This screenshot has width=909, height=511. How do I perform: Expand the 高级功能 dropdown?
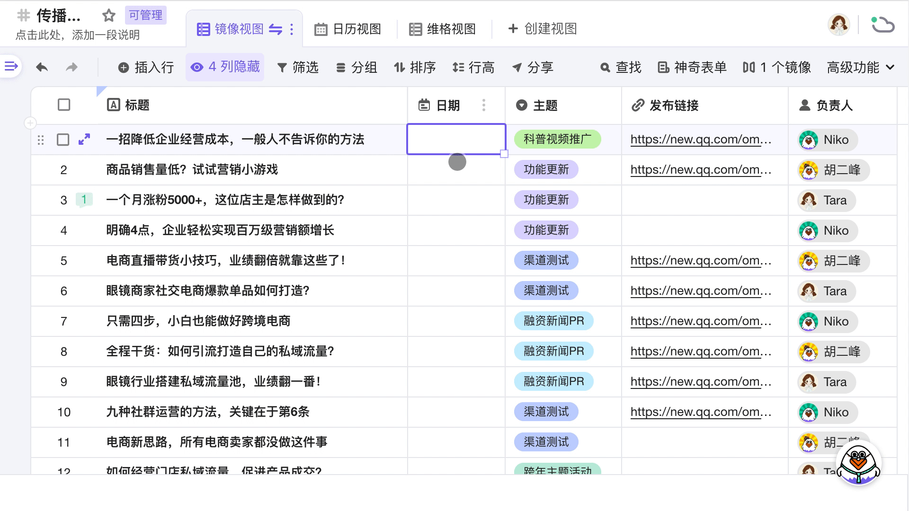pyautogui.click(x=860, y=68)
